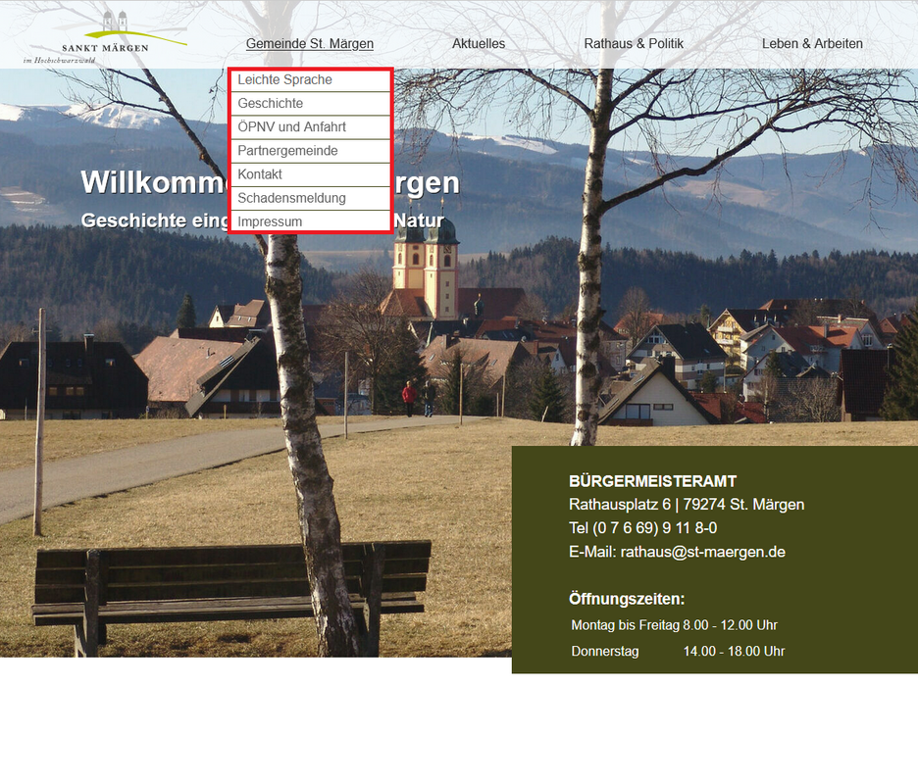Open the Partnergemeinde page
Image resolution: width=918 pixels, height=784 pixels.
coord(310,151)
